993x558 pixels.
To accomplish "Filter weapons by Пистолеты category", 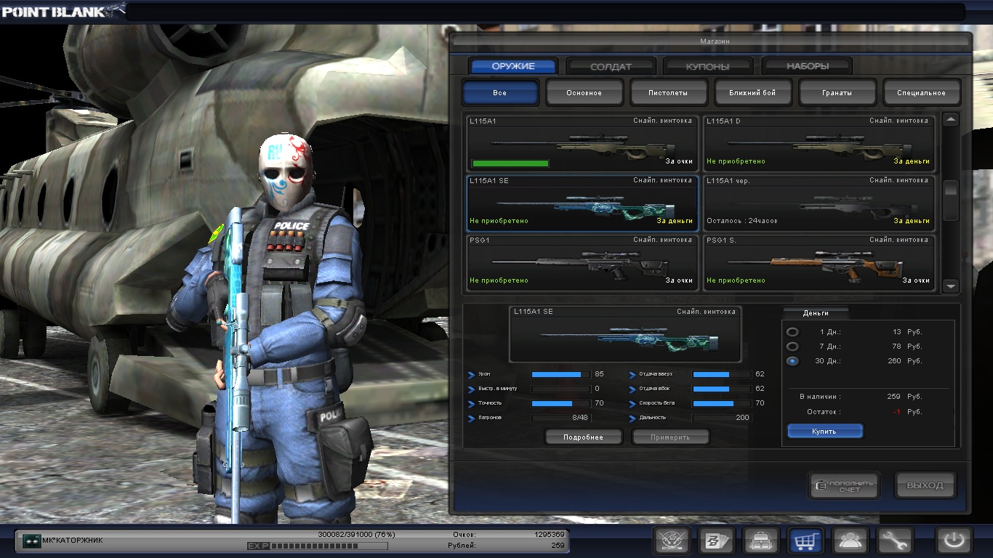I will click(668, 93).
